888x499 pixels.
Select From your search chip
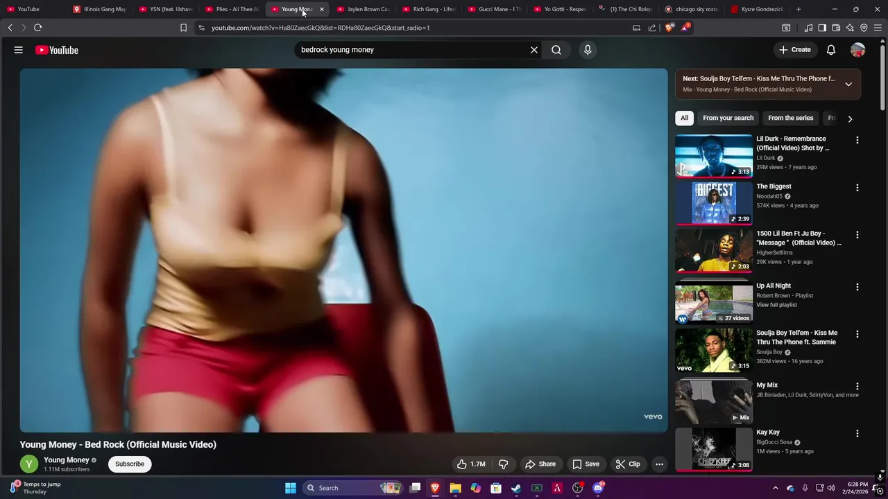(x=728, y=118)
